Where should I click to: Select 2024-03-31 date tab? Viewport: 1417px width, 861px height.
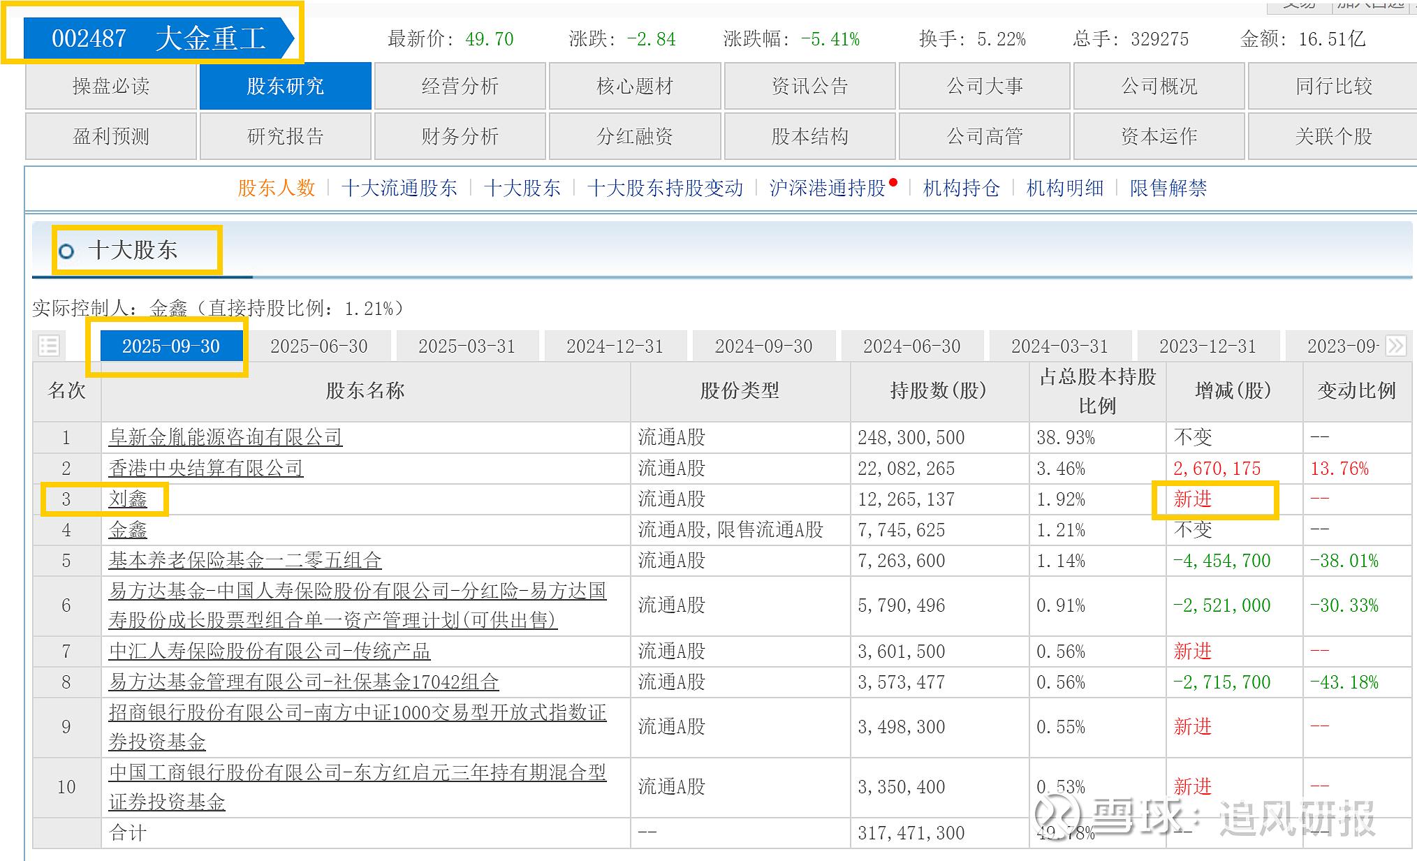1059,346
